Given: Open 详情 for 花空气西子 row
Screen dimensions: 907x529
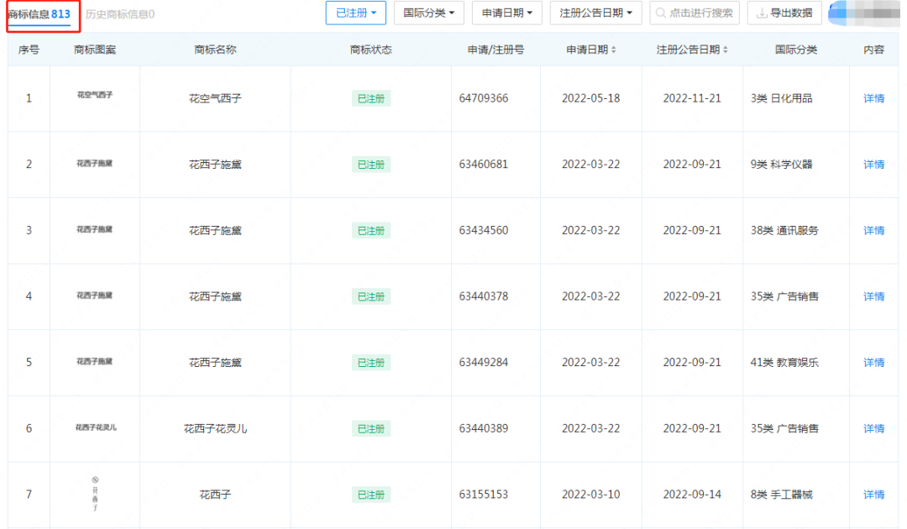Looking at the screenshot, I should pyautogui.click(x=873, y=98).
